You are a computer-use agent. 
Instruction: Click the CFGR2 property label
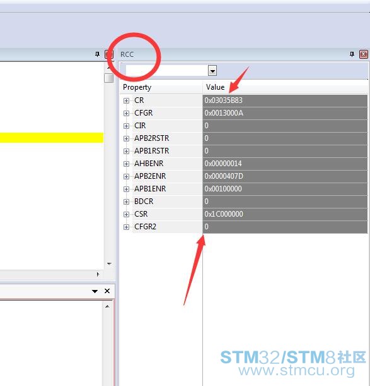145,227
